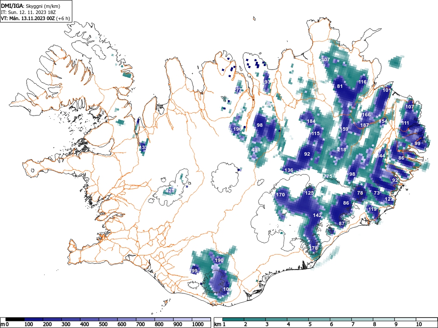Click the valid time "VT: Mán. 13.11.2023 00Z"
The image size is (438, 328).
coord(28,18)
